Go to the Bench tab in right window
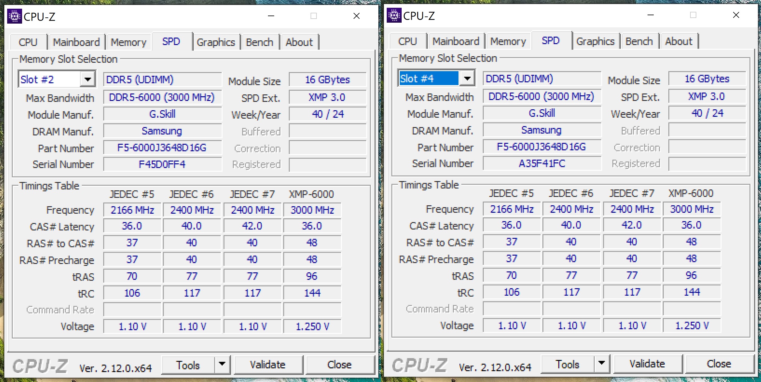 (639, 41)
